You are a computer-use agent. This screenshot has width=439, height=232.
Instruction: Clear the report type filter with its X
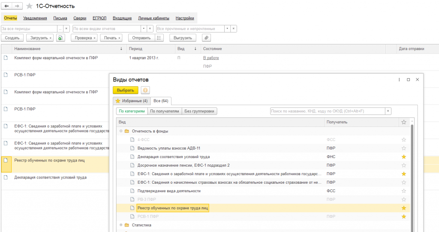150,29
